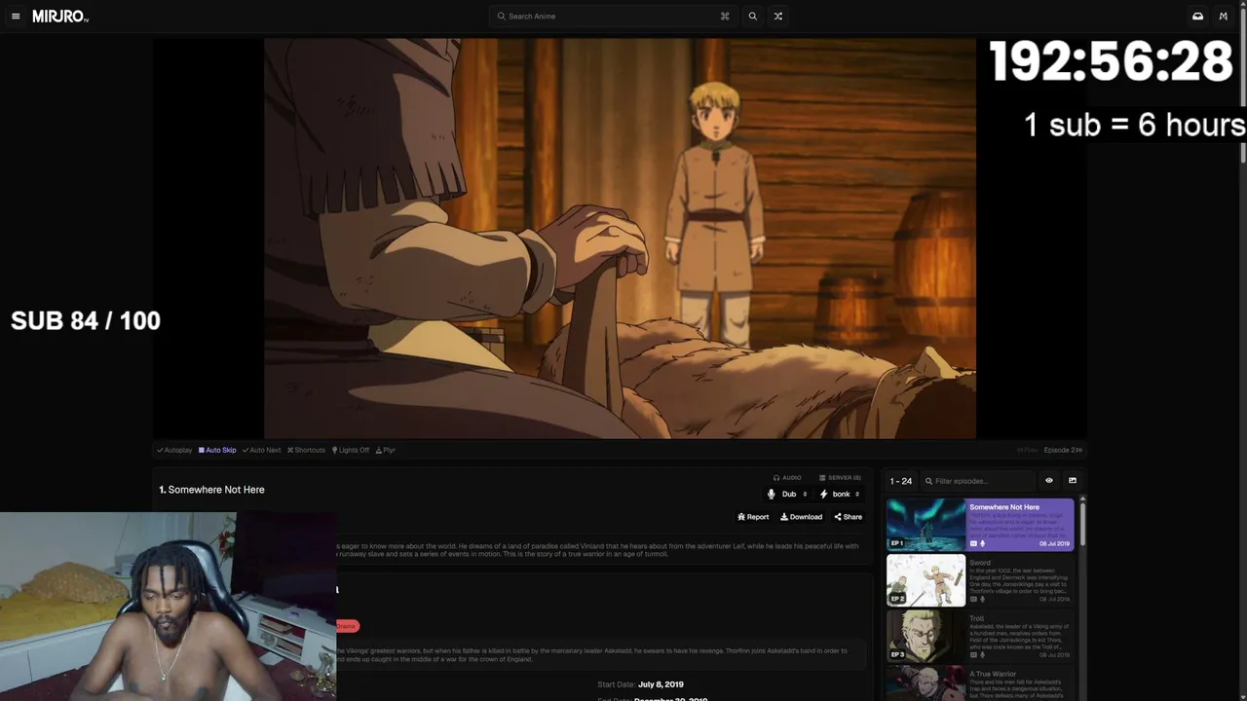The height and width of the screenshot is (701, 1247).
Task: Open the bonk server dropdown
Action: pyautogui.click(x=840, y=495)
